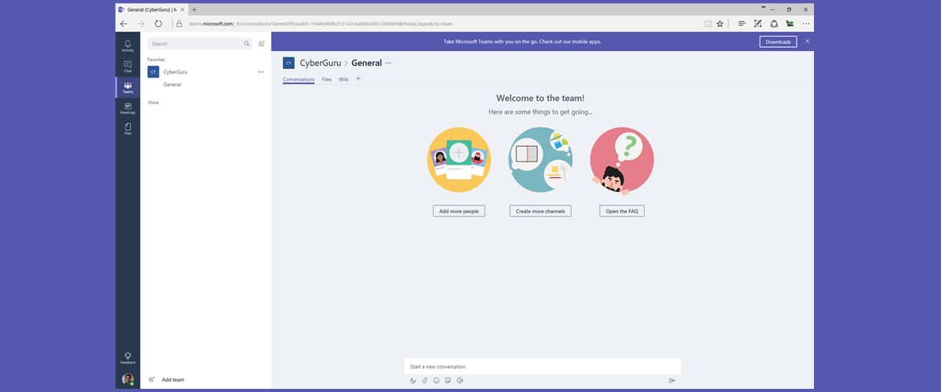This screenshot has height=392, width=941.
Task: Switch to the Files tab
Action: (327, 79)
